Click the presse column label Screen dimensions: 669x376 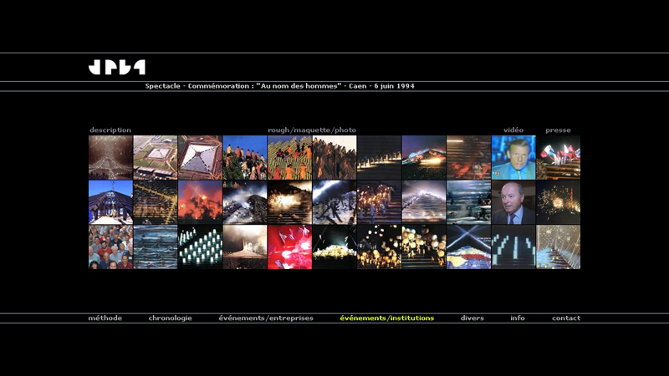click(558, 130)
